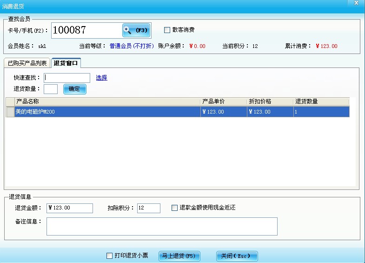Click the 备注信息 text area
This screenshot has width=365, height=263.
[x=161, y=226]
